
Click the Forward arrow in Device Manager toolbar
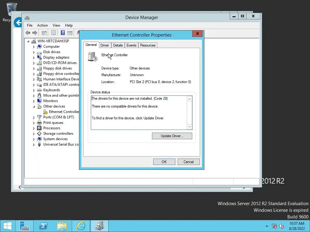(35, 33)
